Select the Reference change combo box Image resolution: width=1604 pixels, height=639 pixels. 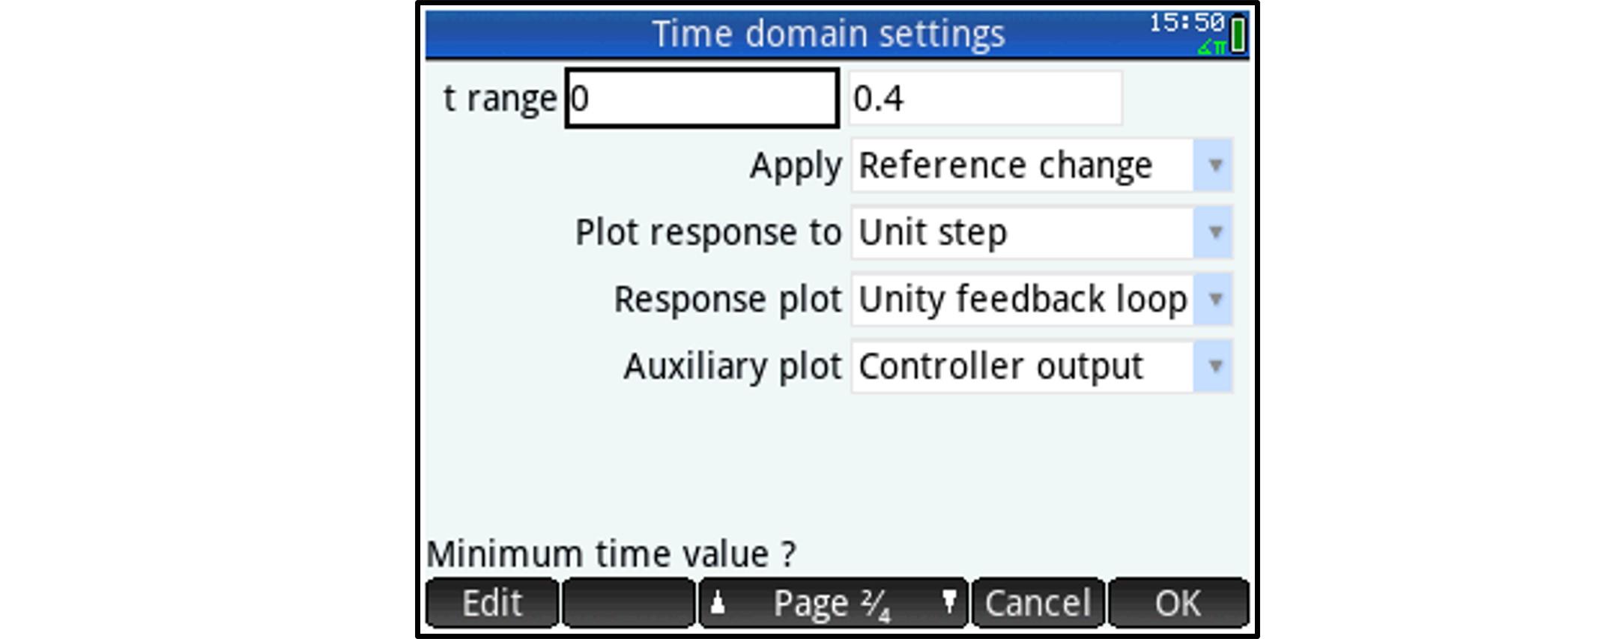[1022, 166]
